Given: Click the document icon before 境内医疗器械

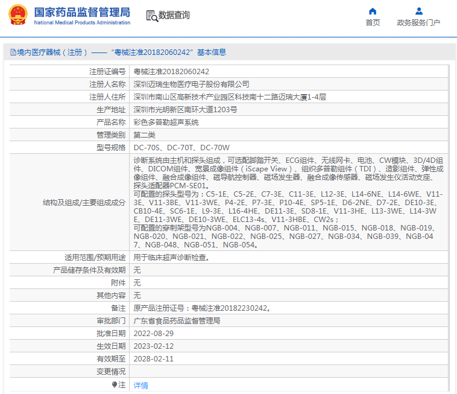Looking at the screenshot, I should [13, 52].
